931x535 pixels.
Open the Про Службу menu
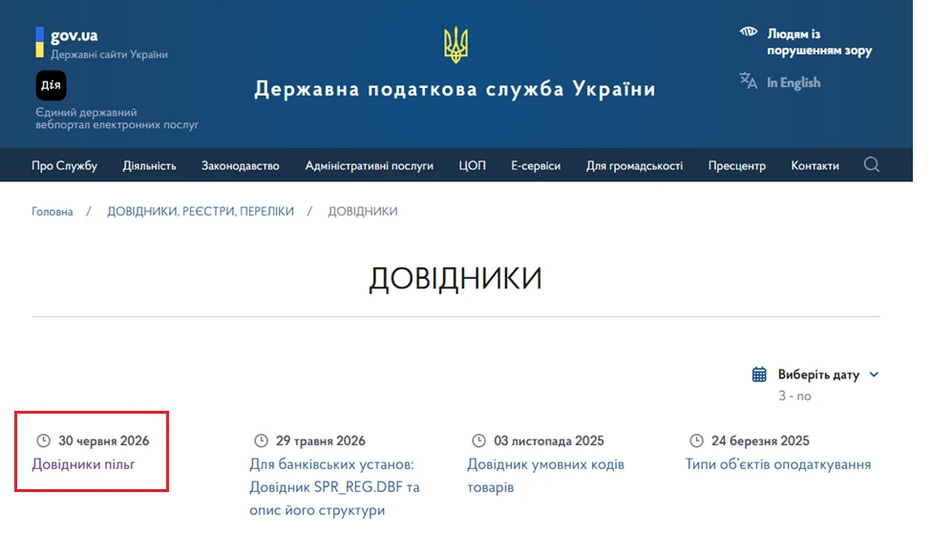click(x=64, y=165)
